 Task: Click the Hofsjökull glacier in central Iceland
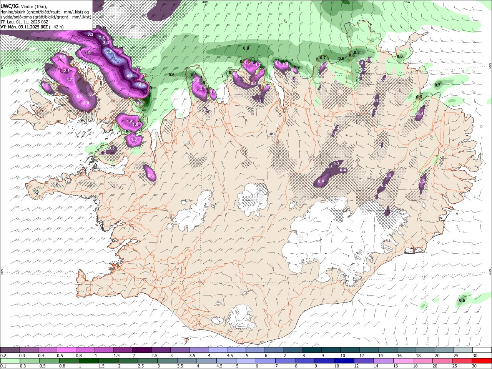tap(253, 199)
